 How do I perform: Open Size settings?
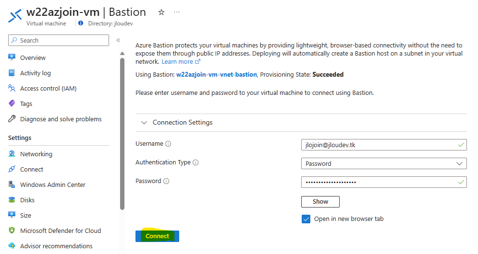25,215
